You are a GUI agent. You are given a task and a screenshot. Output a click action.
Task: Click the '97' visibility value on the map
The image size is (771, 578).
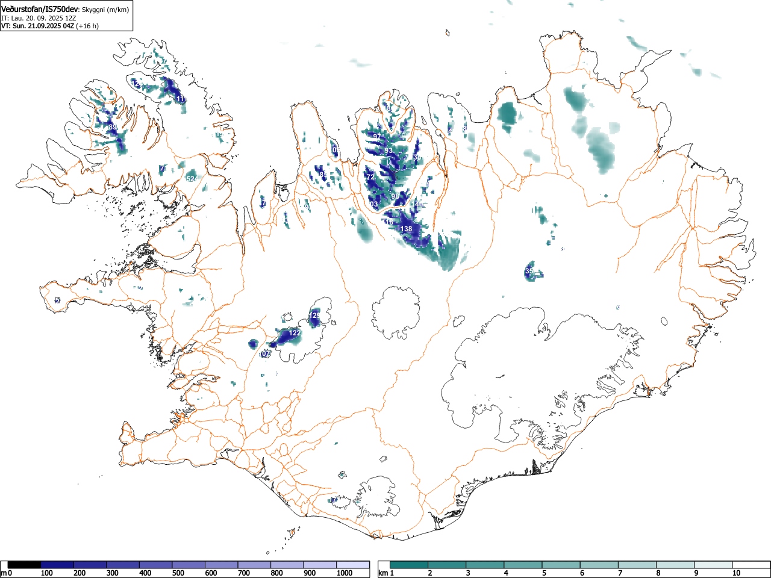click(376, 137)
